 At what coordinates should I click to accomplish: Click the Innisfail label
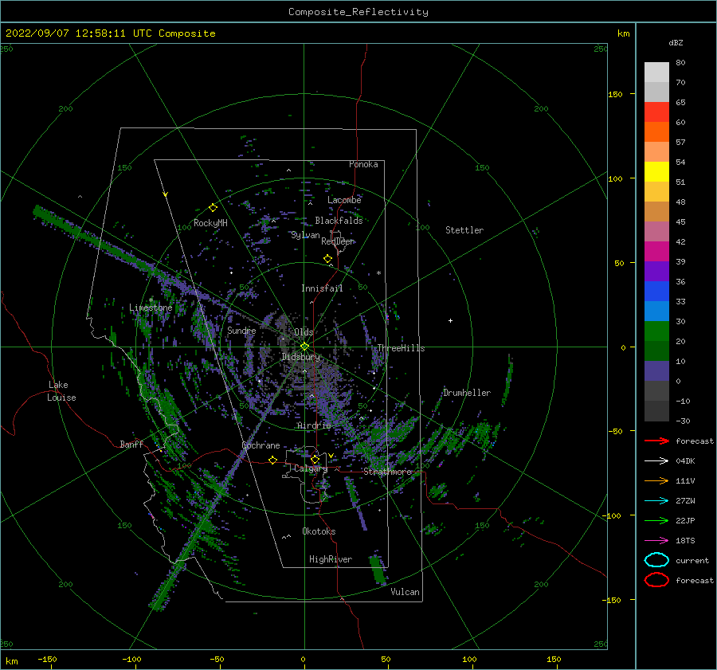[322, 288]
